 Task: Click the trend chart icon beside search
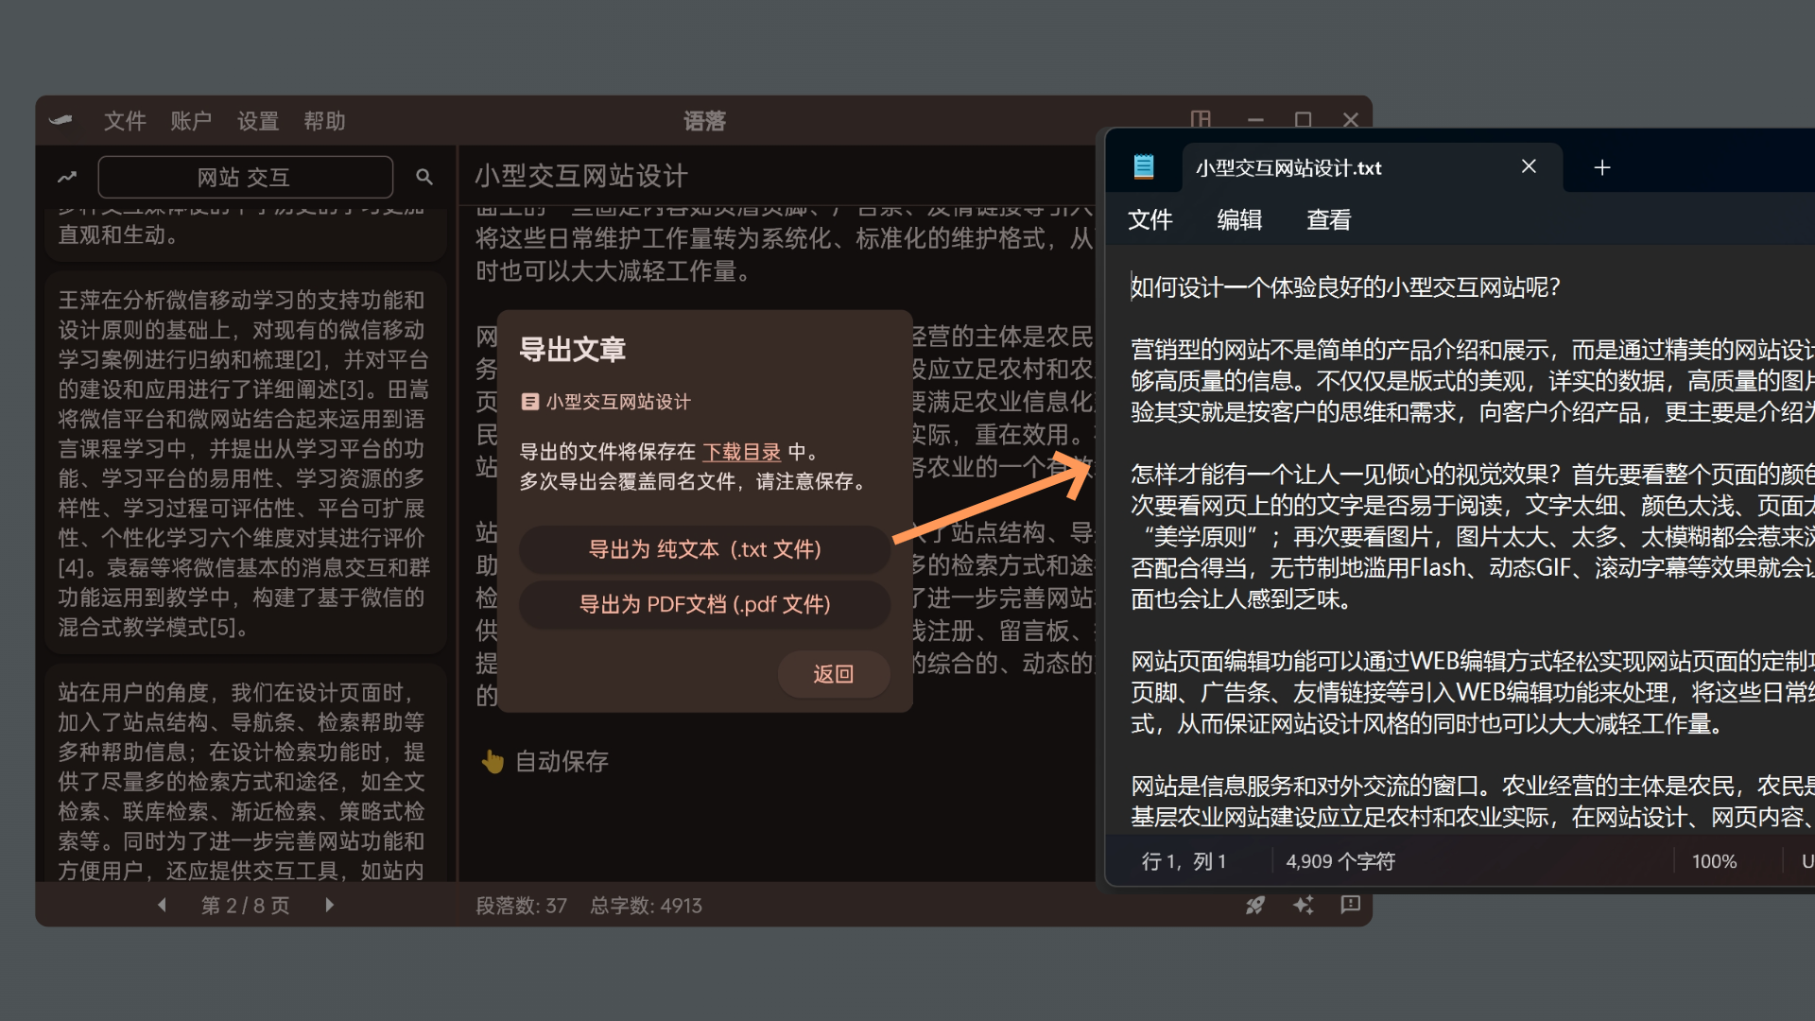67,177
